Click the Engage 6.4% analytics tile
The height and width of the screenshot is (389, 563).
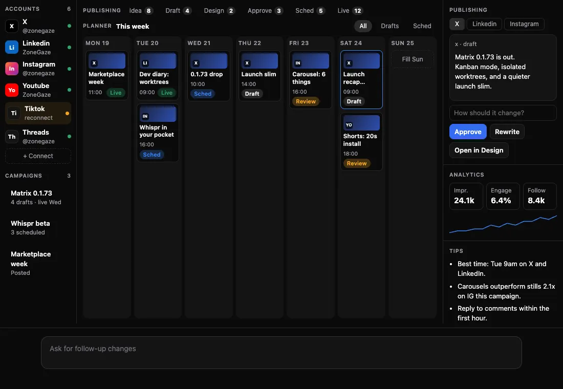(x=503, y=196)
